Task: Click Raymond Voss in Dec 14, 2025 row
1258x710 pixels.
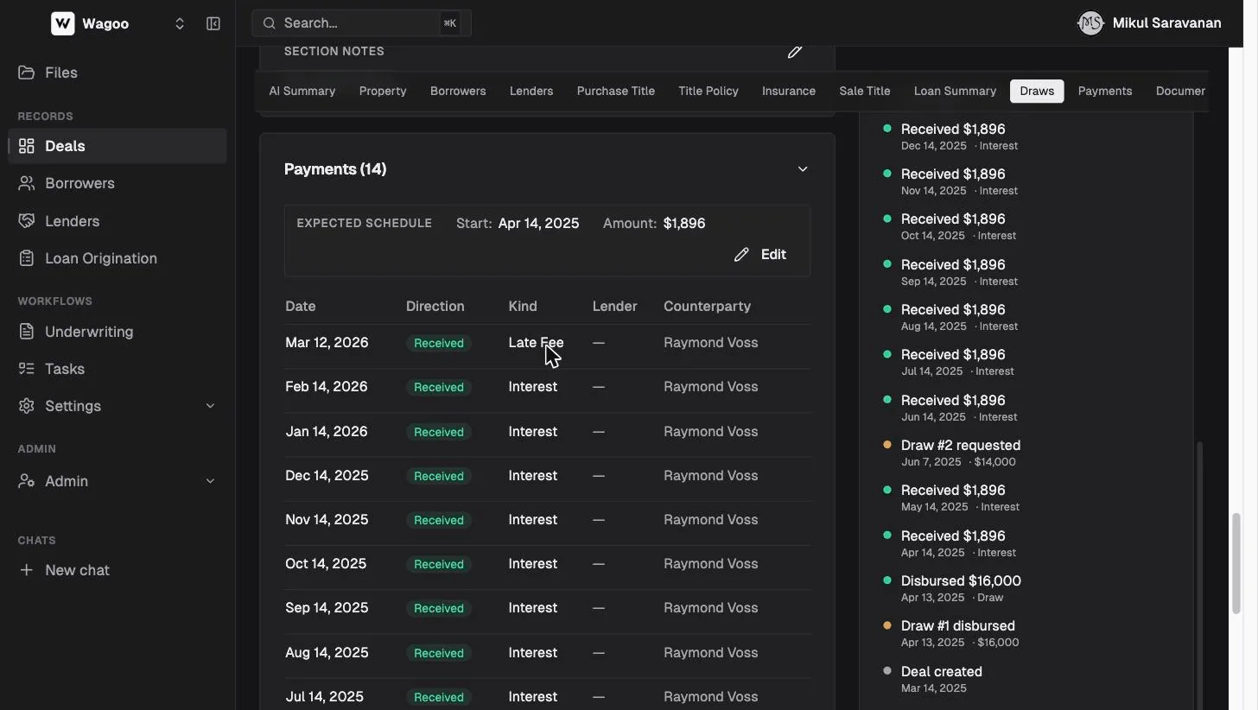Action: tap(710, 476)
